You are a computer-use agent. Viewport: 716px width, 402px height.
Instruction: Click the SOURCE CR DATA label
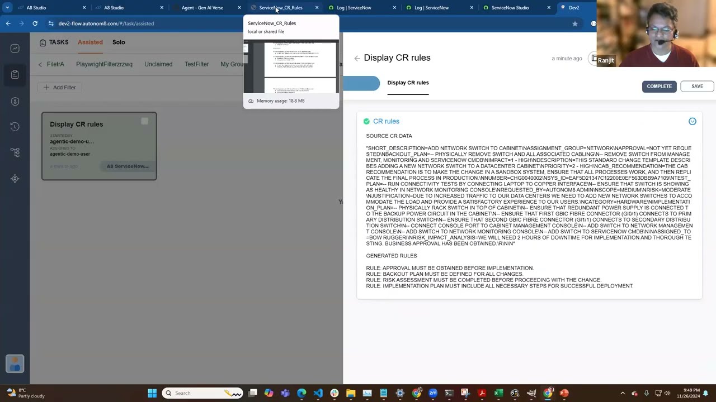tap(389, 136)
